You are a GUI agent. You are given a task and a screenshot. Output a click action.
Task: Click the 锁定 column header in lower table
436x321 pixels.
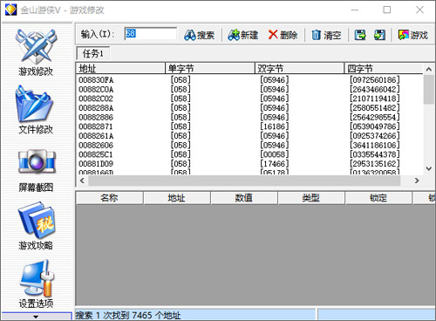tap(378, 198)
